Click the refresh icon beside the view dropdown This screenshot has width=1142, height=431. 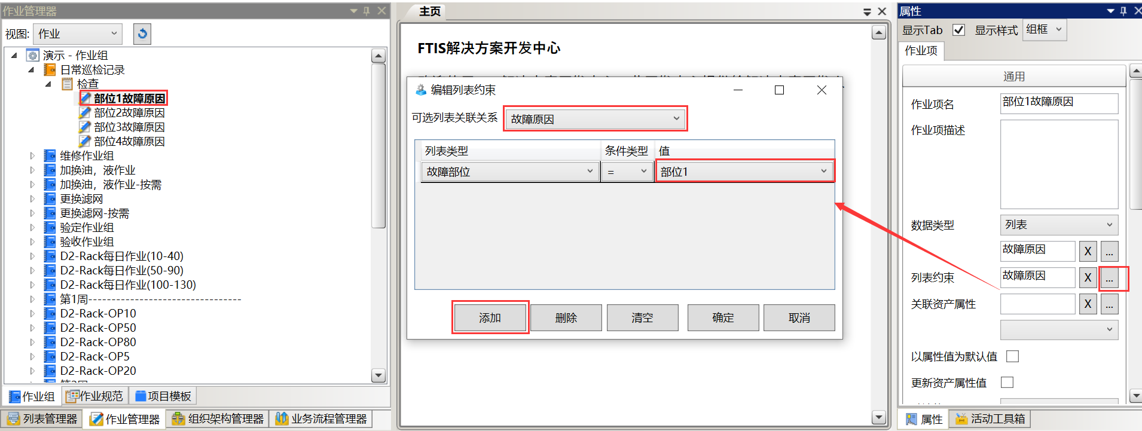click(142, 34)
